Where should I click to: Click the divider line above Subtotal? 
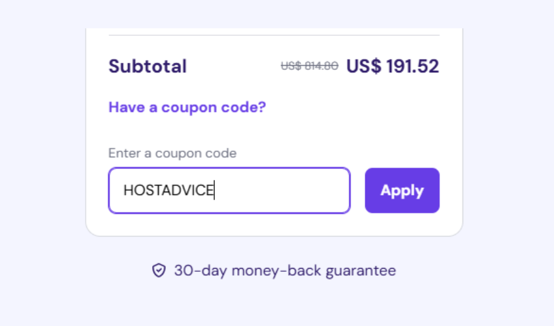(x=274, y=35)
